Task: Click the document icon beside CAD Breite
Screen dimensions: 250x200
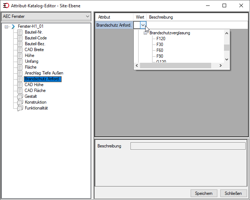Action: [x=20, y=50]
